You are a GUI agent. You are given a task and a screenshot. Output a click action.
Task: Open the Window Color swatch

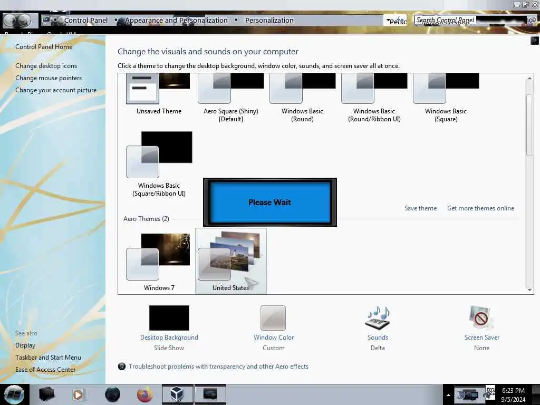pos(273,318)
